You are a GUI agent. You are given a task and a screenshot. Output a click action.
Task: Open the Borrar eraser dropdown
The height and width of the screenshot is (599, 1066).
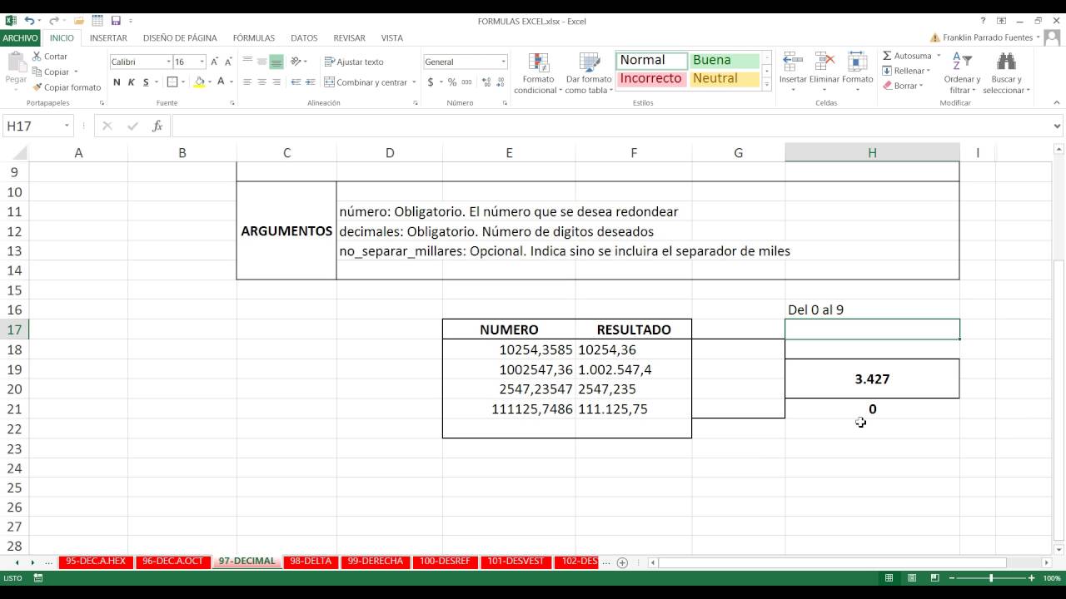(904, 86)
